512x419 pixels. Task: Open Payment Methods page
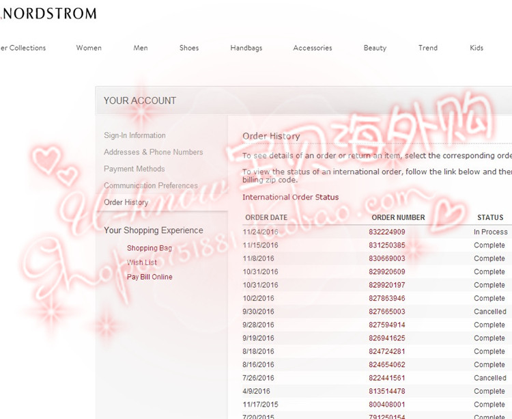pyautogui.click(x=134, y=169)
